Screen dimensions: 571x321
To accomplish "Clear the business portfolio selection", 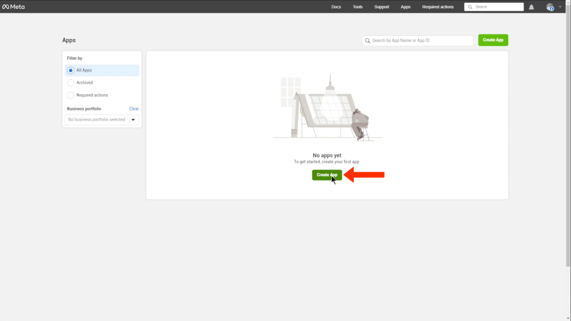I will tap(134, 109).
